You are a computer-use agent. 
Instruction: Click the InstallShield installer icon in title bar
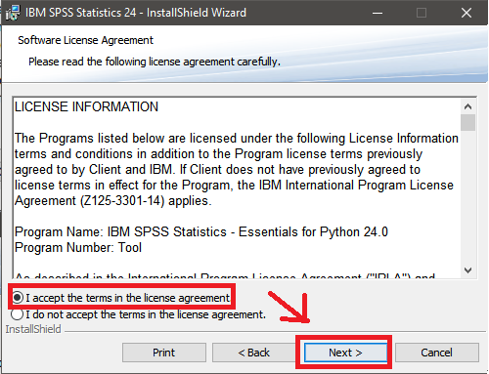13,13
